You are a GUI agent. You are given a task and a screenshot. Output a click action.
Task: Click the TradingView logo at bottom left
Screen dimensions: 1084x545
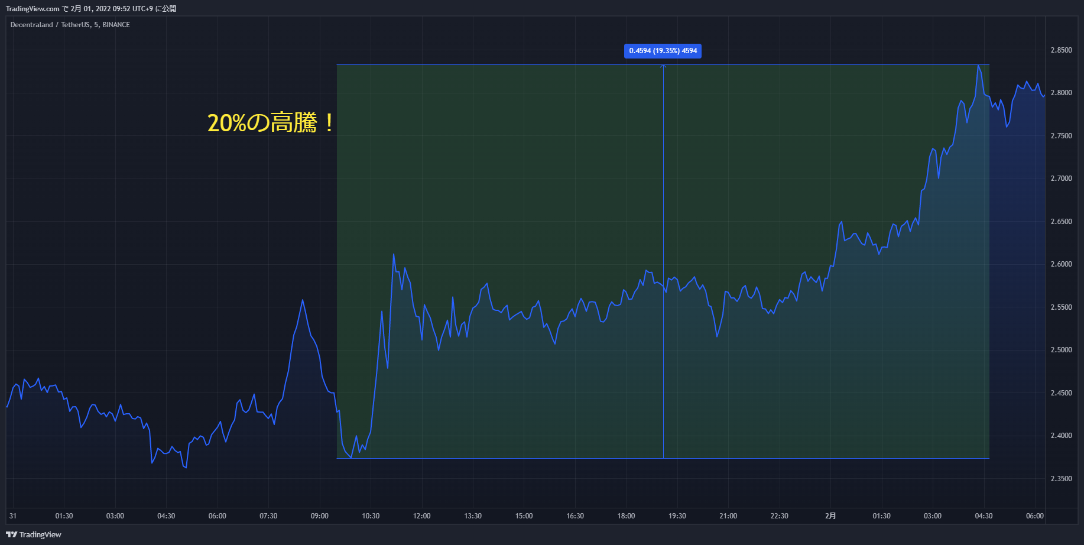pyautogui.click(x=34, y=534)
